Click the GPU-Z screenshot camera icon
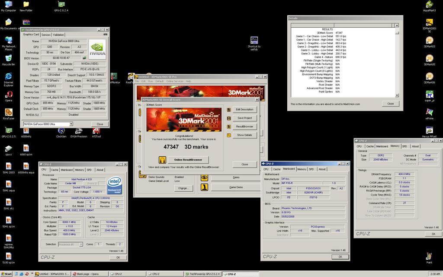The image size is (443, 277). pos(106,35)
